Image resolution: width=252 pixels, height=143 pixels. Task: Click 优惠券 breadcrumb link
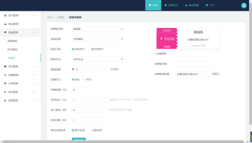pyautogui.click(x=60, y=17)
